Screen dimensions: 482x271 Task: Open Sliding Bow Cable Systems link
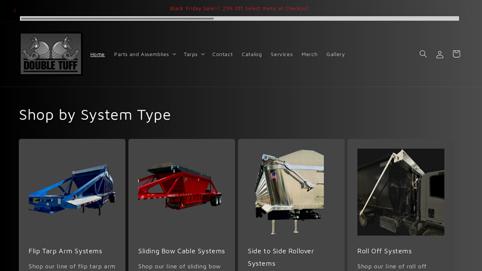point(181,251)
